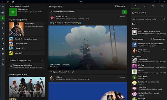Open Achievements trophy icon

tap(3, 28)
